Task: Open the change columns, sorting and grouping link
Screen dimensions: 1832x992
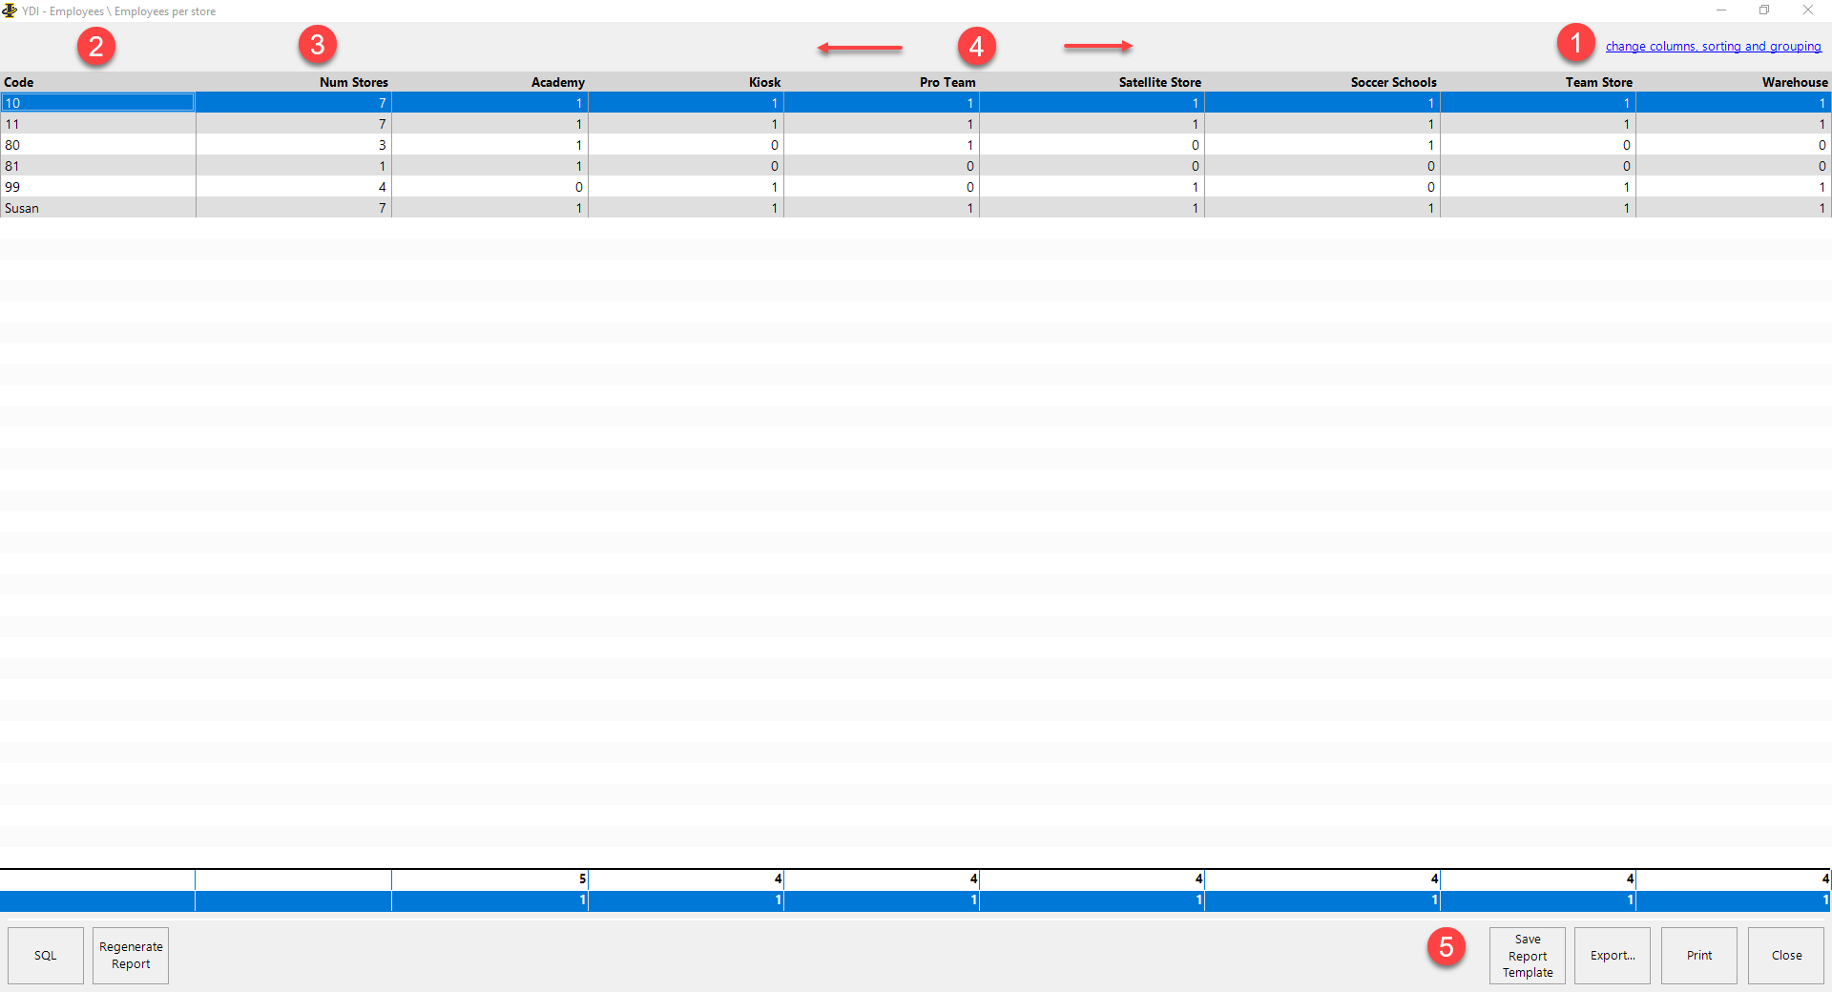Action: [x=1713, y=46]
